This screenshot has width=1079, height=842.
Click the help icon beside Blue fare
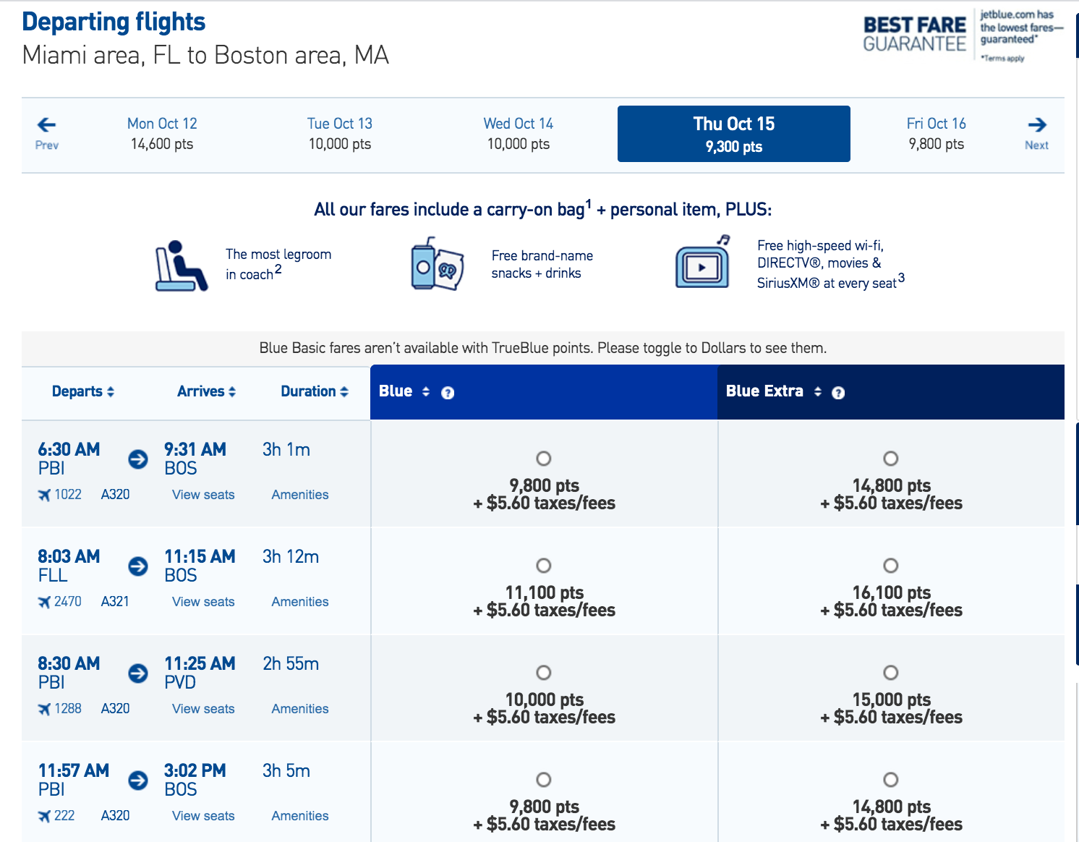pyautogui.click(x=448, y=393)
